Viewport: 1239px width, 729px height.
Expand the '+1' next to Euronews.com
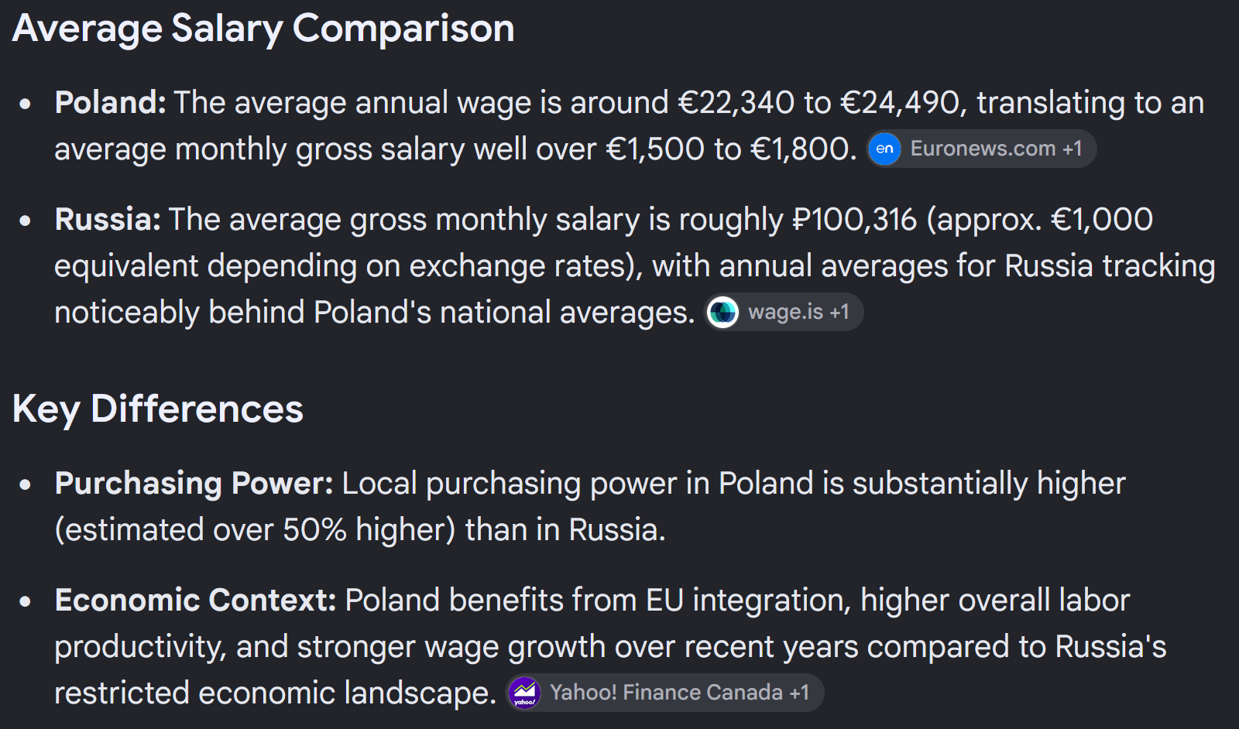(1073, 149)
